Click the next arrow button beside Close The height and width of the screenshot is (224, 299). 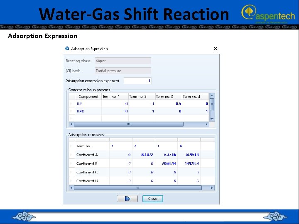coord(127,198)
